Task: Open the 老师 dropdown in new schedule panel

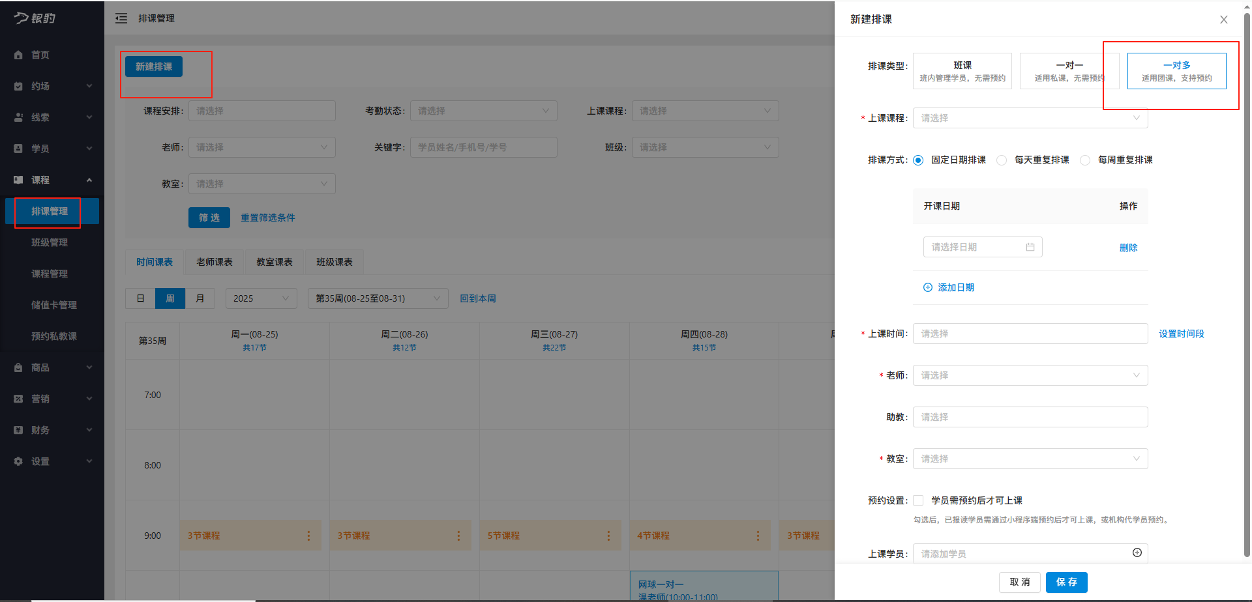Action: [x=1030, y=375]
